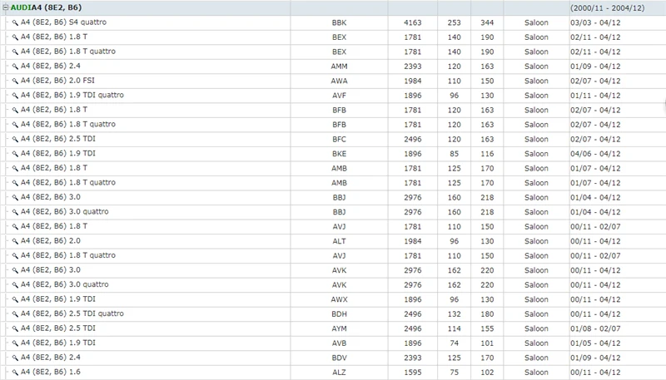Click magnifier icon for 1.8 T BFB non-quattro row
Viewport: 666px width, 380px height.
point(15,111)
